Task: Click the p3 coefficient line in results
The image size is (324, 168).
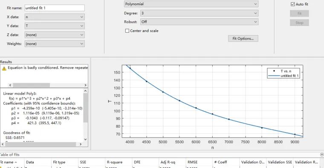Action: 40,118
